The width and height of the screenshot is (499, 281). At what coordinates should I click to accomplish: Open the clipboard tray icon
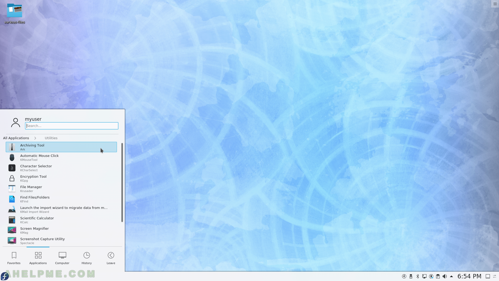tap(438, 276)
